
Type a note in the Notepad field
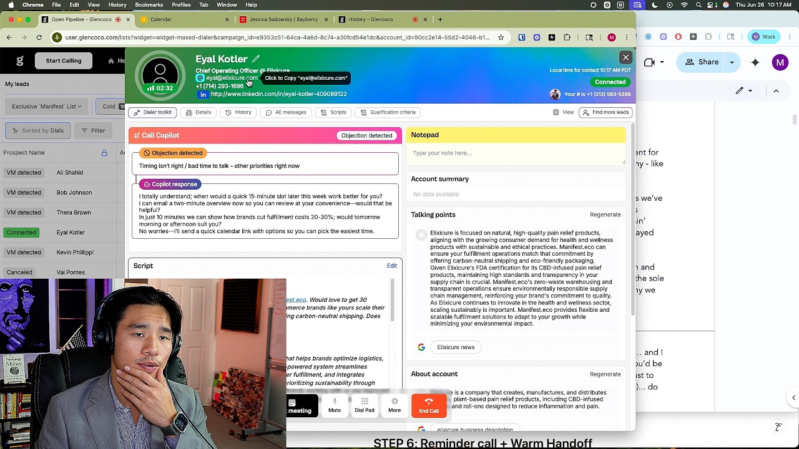point(516,153)
